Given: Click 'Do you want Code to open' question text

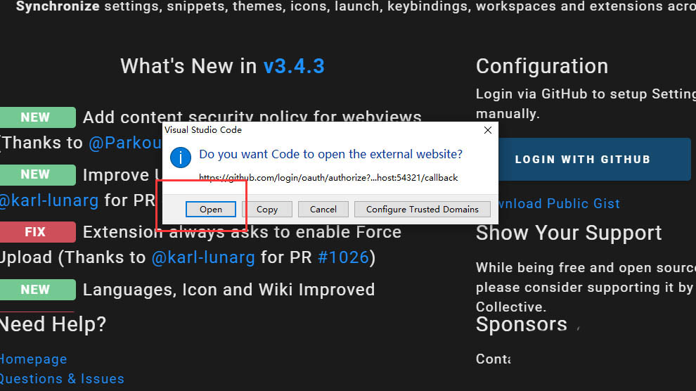Looking at the screenshot, I should coord(330,154).
